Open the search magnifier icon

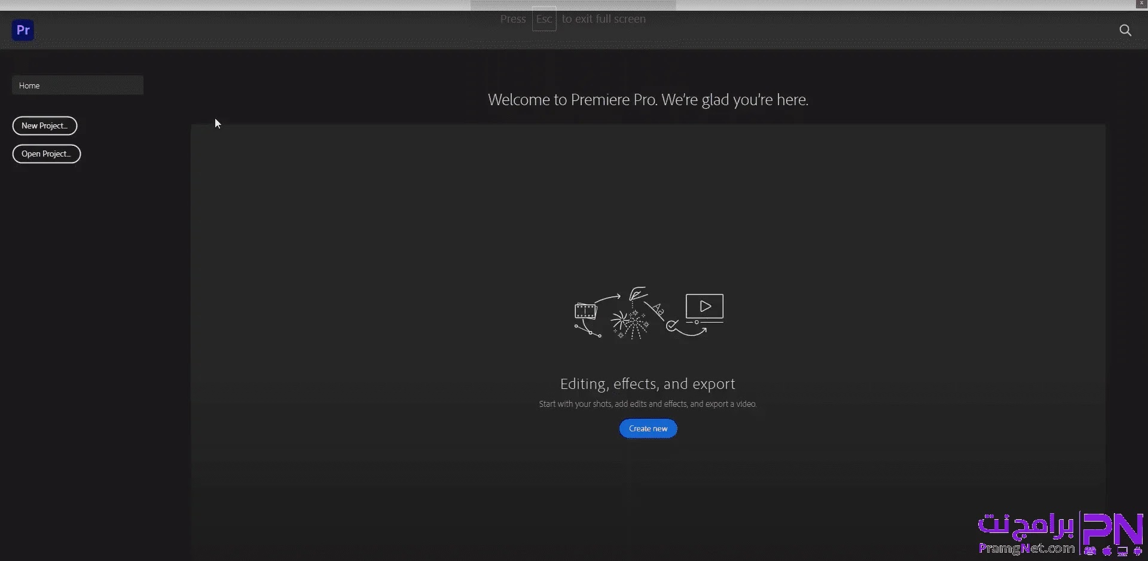(1125, 30)
